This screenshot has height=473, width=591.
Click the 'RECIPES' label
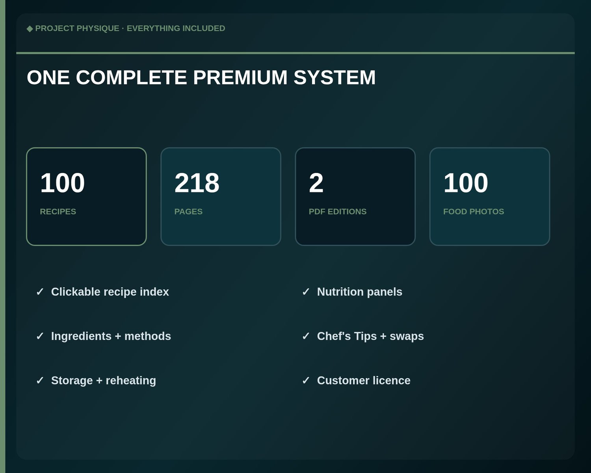click(58, 212)
